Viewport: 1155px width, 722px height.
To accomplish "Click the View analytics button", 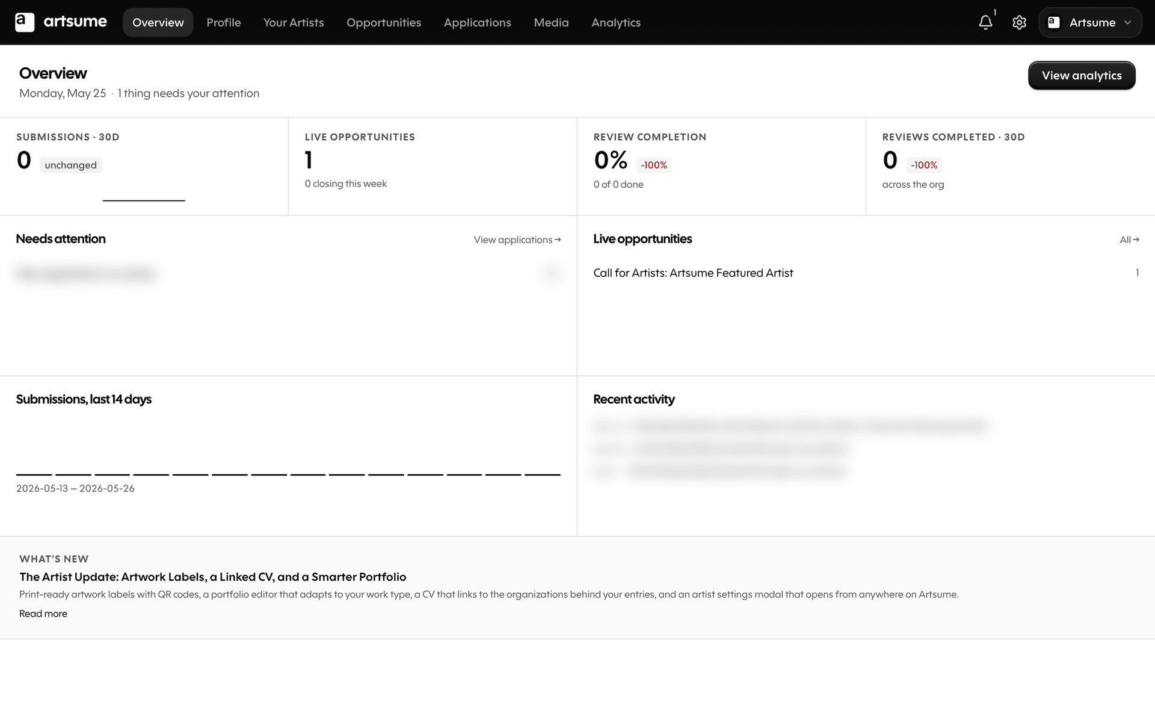I will 1082,75.
